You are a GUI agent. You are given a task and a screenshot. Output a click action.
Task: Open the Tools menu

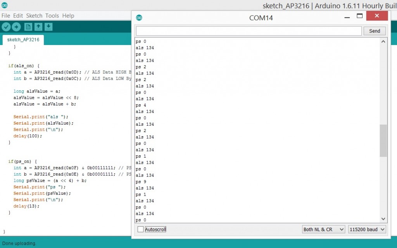pyautogui.click(x=52, y=16)
